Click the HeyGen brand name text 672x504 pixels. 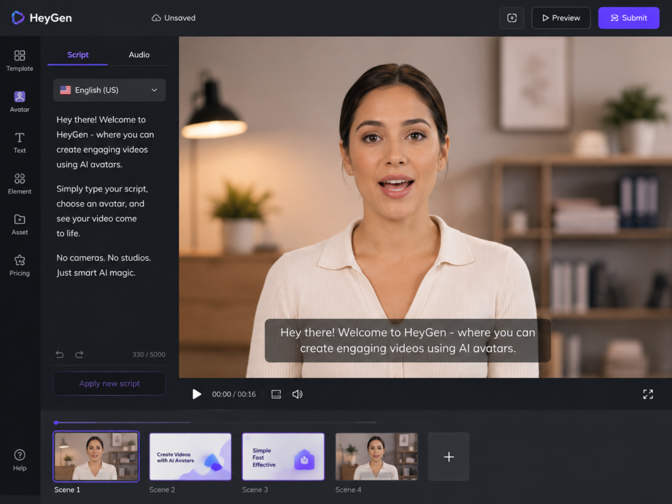pyautogui.click(x=51, y=18)
